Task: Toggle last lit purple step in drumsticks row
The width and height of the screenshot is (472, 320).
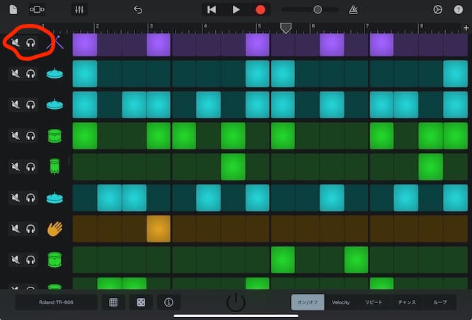Action: click(381, 45)
